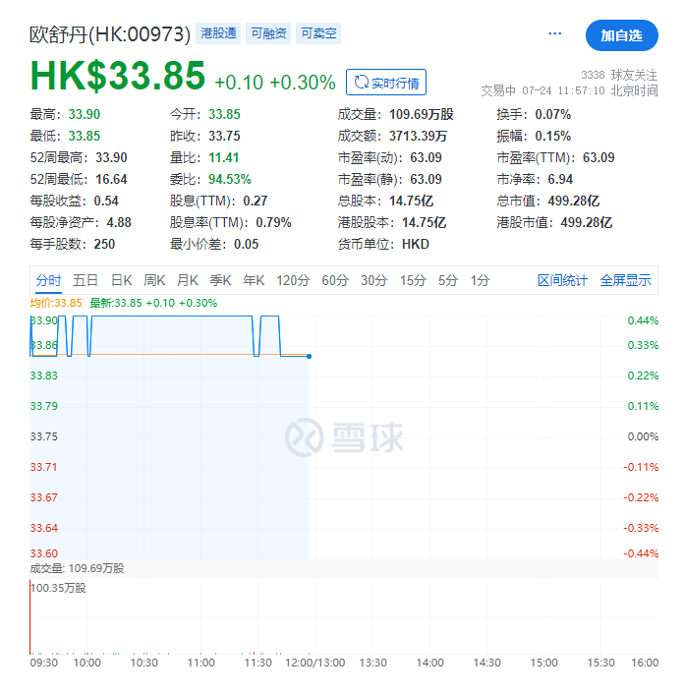This screenshot has height=694, width=684.
Task: Open the three-dot more options menu
Action: coord(554,33)
